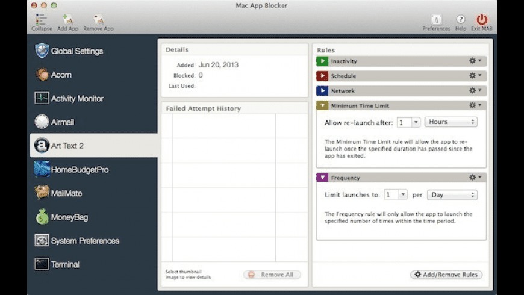Expand the Inactivity rule green triangle
The height and width of the screenshot is (295, 524).
point(322,61)
